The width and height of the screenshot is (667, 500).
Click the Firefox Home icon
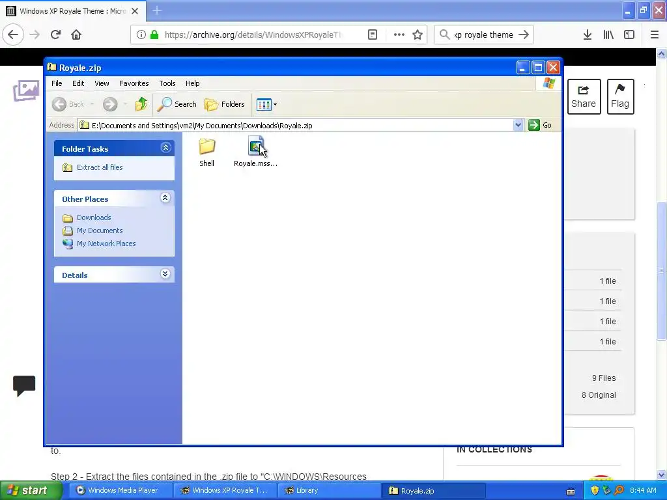click(x=76, y=35)
